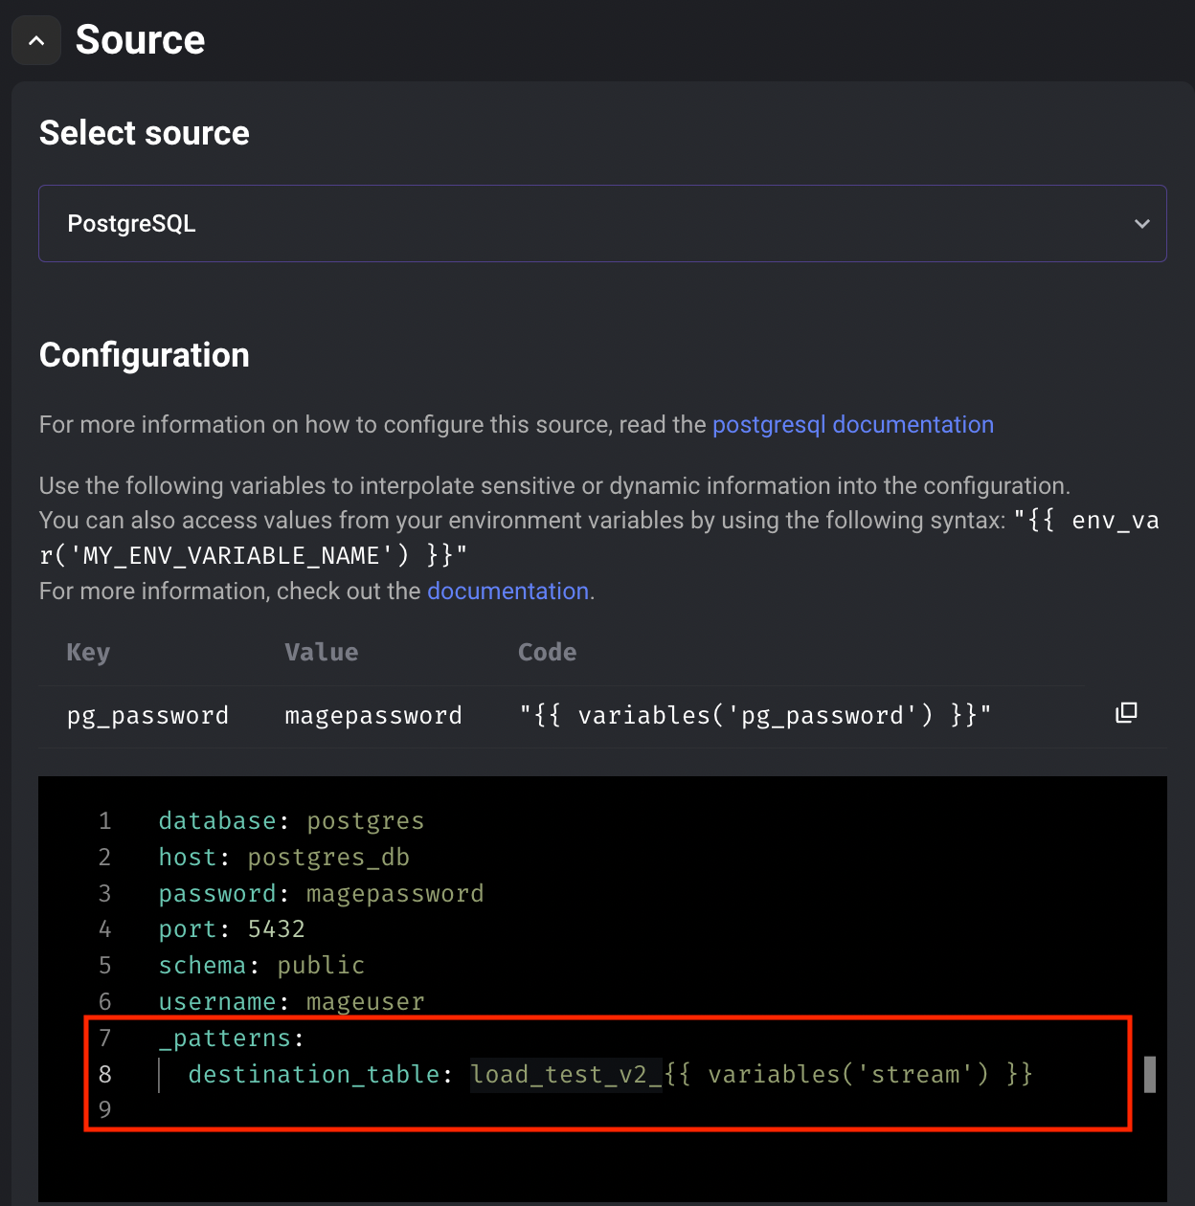Screen dimensions: 1195x1206
Task: Click the Select source heading
Action: (x=145, y=133)
